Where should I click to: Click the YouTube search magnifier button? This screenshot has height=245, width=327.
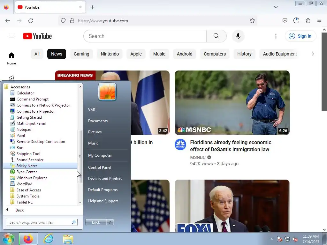click(x=216, y=36)
